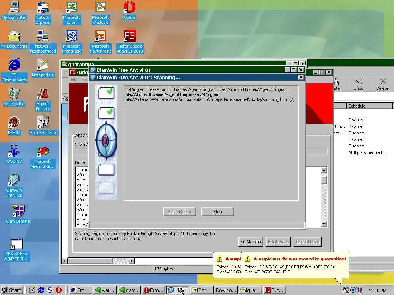Launch the Opera browser shortcut

click(x=129, y=11)
